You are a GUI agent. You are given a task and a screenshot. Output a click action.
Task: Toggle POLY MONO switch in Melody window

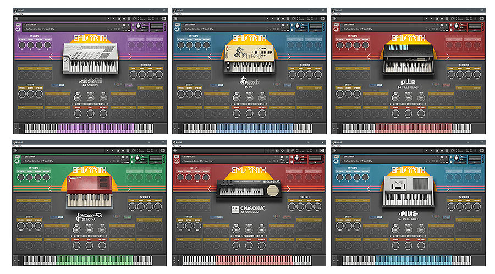tap(57, 85)
